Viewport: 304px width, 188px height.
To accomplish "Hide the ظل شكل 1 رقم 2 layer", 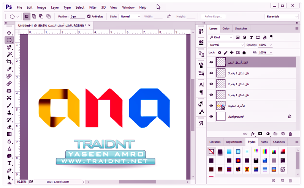I will (x=211, y=84).
